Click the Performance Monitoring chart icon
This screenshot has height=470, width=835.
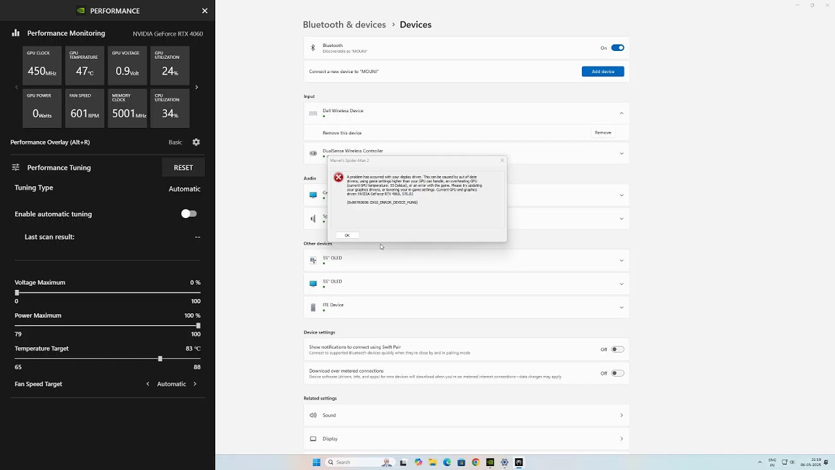coord(16,33)
